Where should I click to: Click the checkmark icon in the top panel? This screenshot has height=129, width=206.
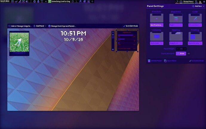point(16,1)
